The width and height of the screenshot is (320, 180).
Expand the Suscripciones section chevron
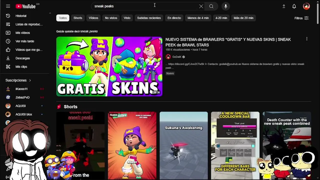pos(30,80)
